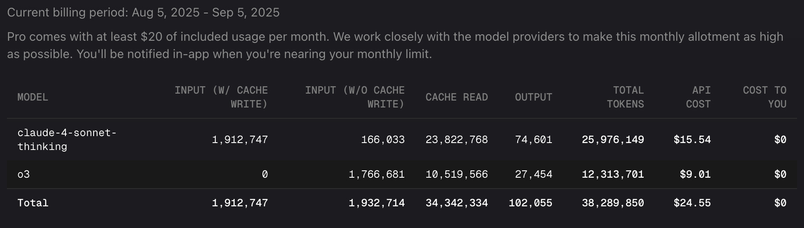804x228 pixels.
Task: Click the API COST column header
Action: (x=698, y=97)
